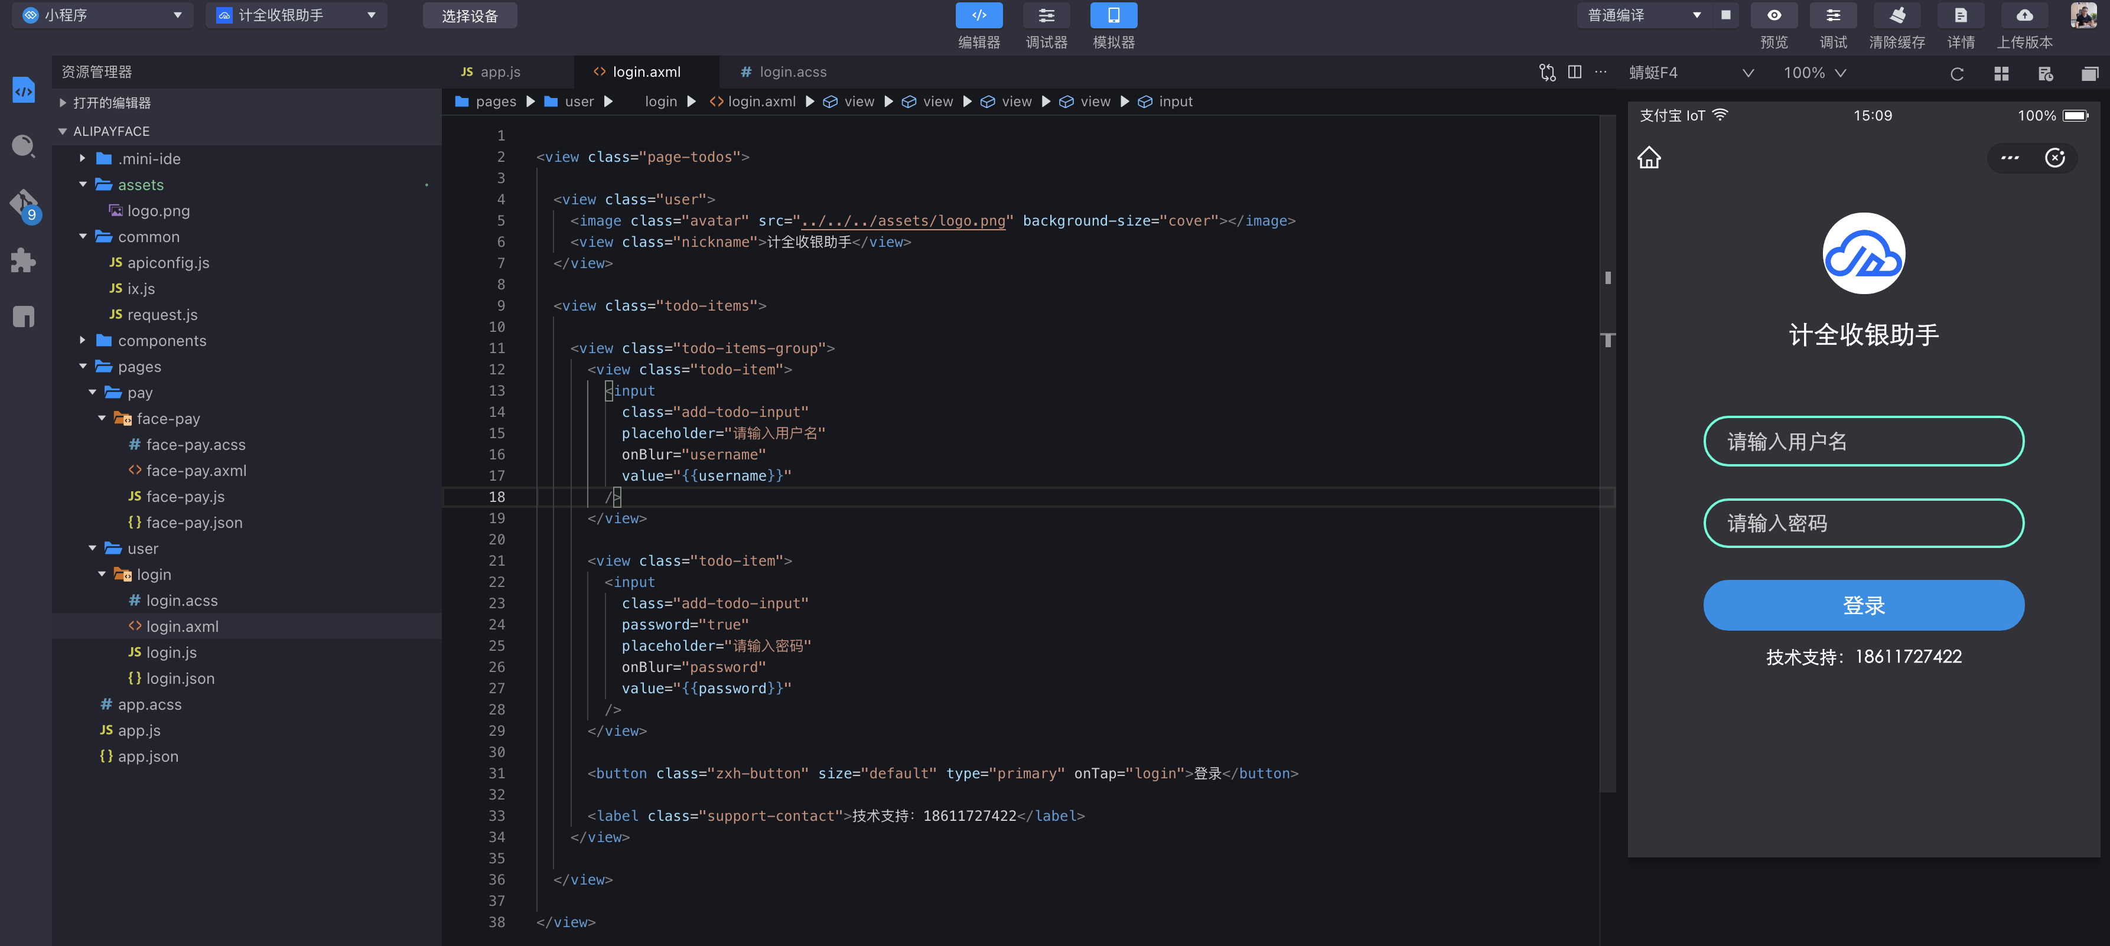Detach the simulator window with the stacked-windows icon
The height and width of the screenshot is (946, 2110).
coord(2089,74)
